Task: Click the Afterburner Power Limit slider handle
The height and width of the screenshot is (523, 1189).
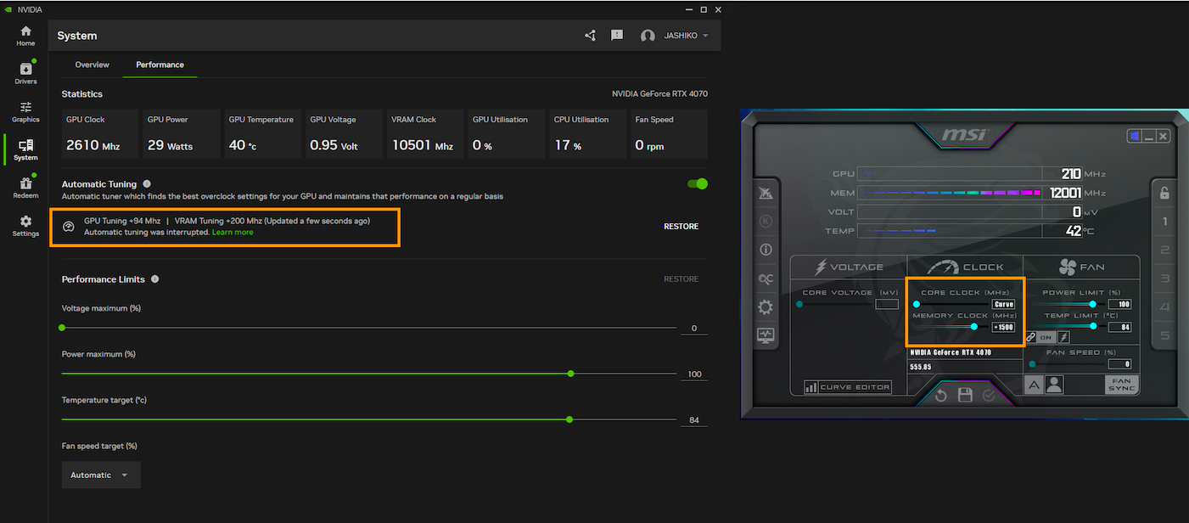Action: [1092, 304]
